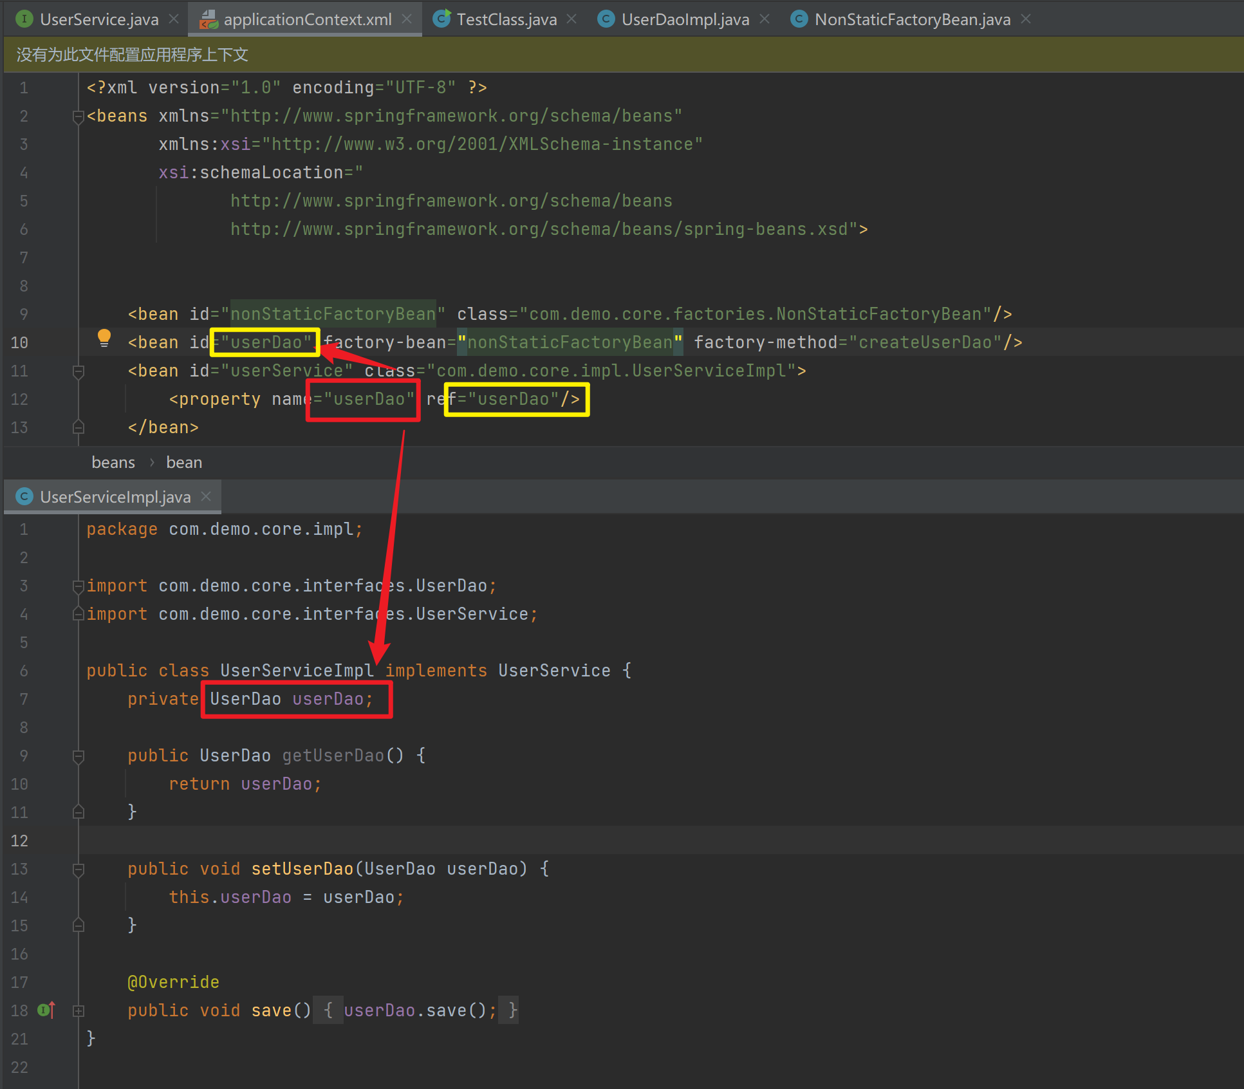
Task: Collapse the userService bean fold marker
Action: point(79,371)
